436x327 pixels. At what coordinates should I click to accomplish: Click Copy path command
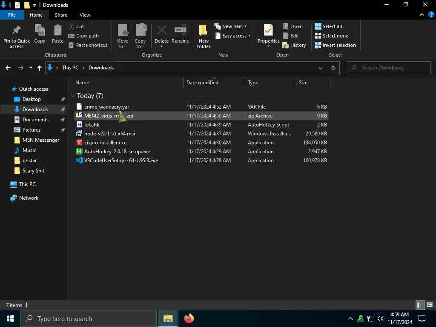(83, 36)
